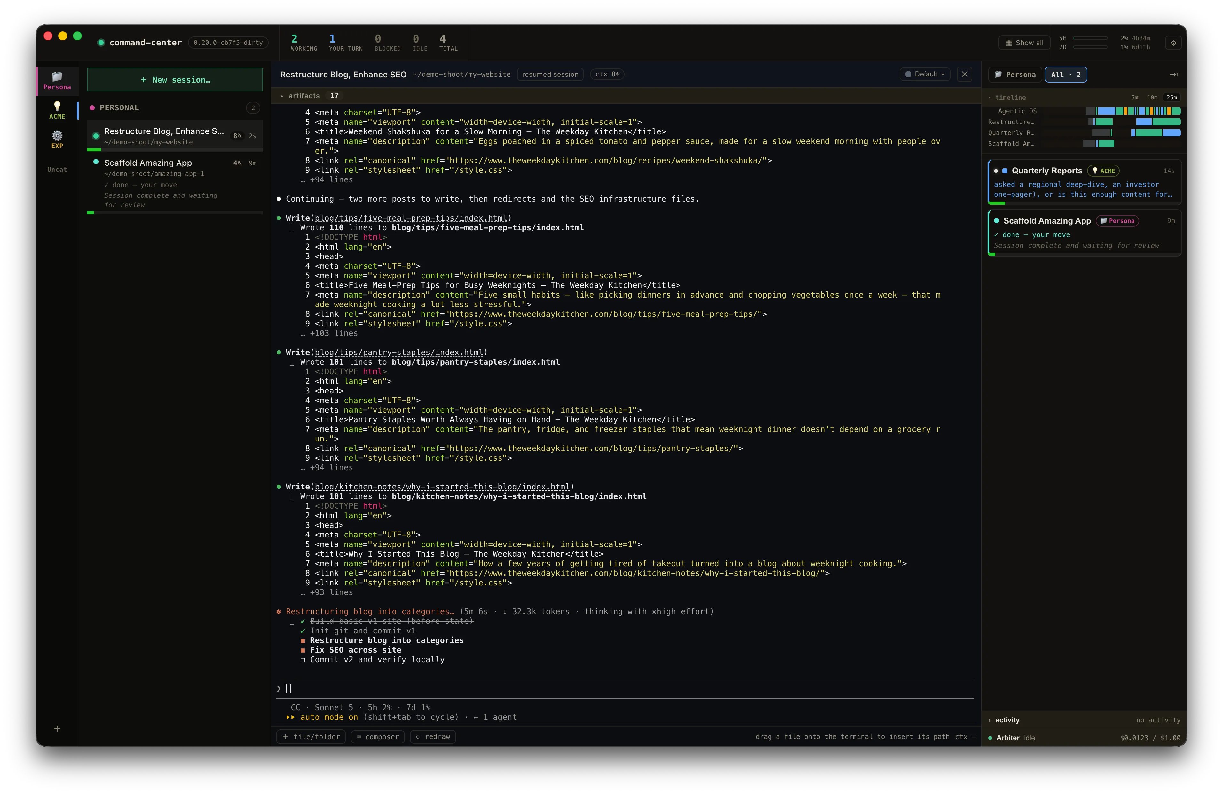The height and width of the screenshot is (794, 1223).
Task: Click the WORKING counter
Action: [x=304, y=43]
